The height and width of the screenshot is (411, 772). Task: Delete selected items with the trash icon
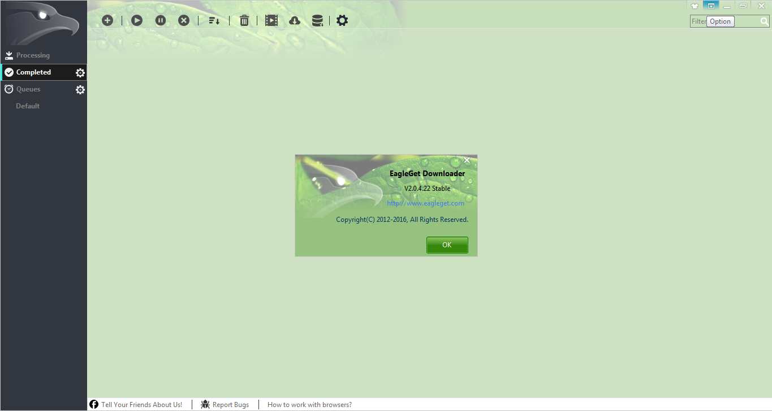pos(244,20)
